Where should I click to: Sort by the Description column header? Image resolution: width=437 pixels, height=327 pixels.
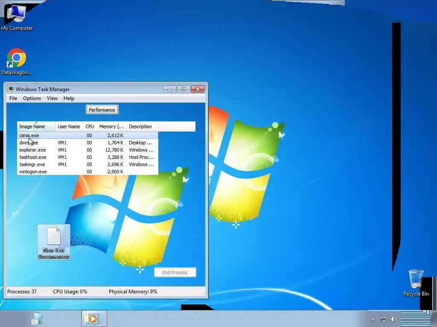(x=142, y=126)
